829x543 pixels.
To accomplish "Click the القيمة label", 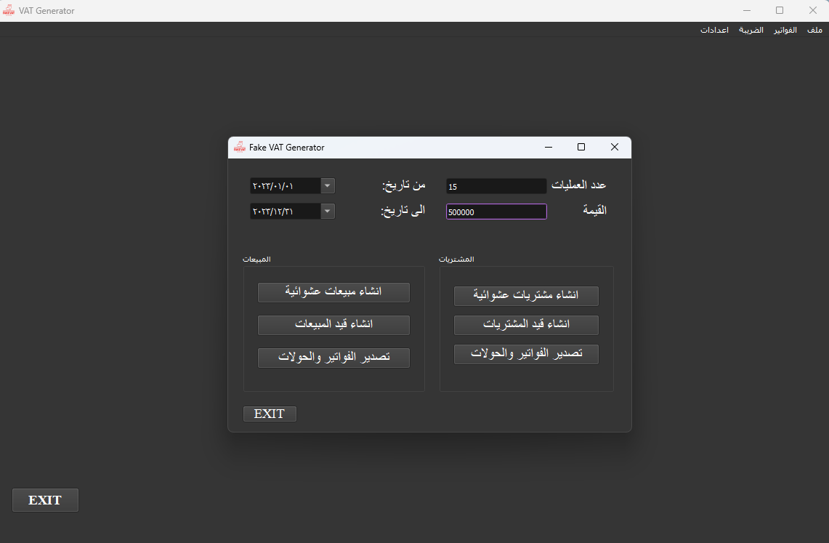I will 595,210.
